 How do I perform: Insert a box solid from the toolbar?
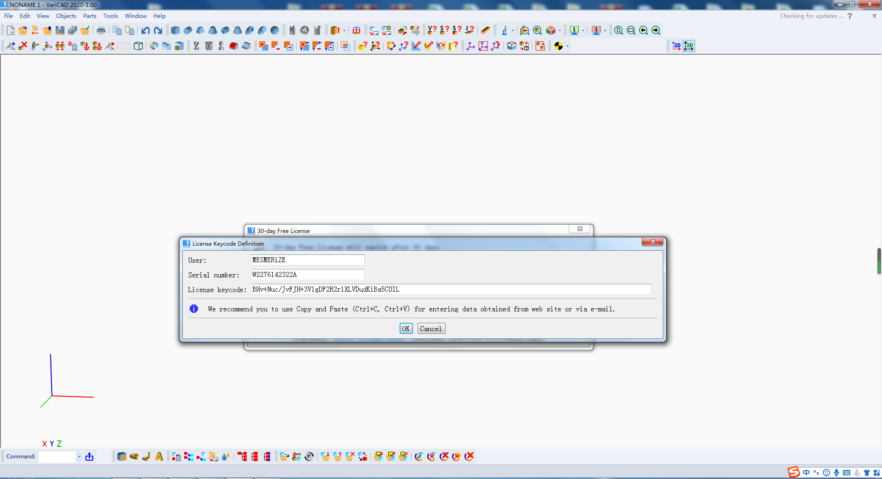coord(175,30)
